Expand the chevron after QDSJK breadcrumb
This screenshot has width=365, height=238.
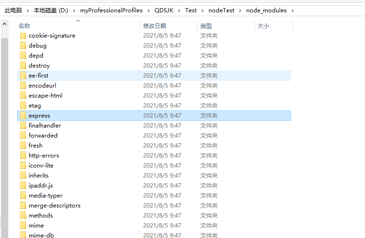(x=179, y=10)
